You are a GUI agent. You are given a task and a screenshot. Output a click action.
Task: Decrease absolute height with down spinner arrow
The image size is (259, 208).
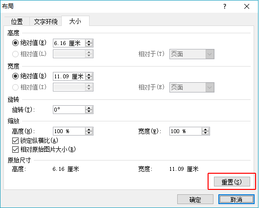point(89,45)
